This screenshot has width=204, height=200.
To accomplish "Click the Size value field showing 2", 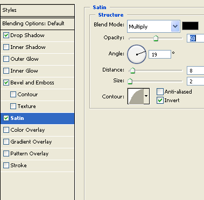I will click(195, 81).
